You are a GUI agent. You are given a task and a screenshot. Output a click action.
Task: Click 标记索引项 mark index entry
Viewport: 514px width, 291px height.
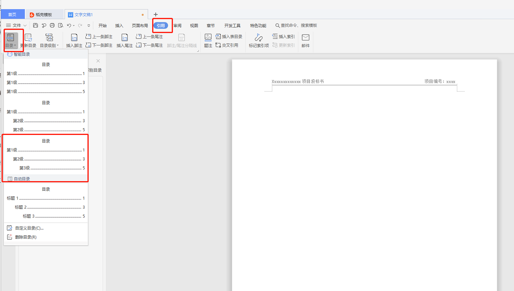coord(259,41)
